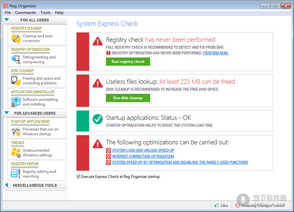
Task: Expand the Miscellaneous Tools section
Action: [x=7, y=186]
